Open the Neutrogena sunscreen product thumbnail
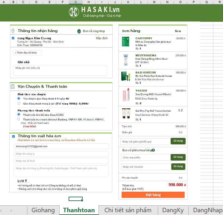Viewport: 223px width, 215px height. [x=126, y=60]
